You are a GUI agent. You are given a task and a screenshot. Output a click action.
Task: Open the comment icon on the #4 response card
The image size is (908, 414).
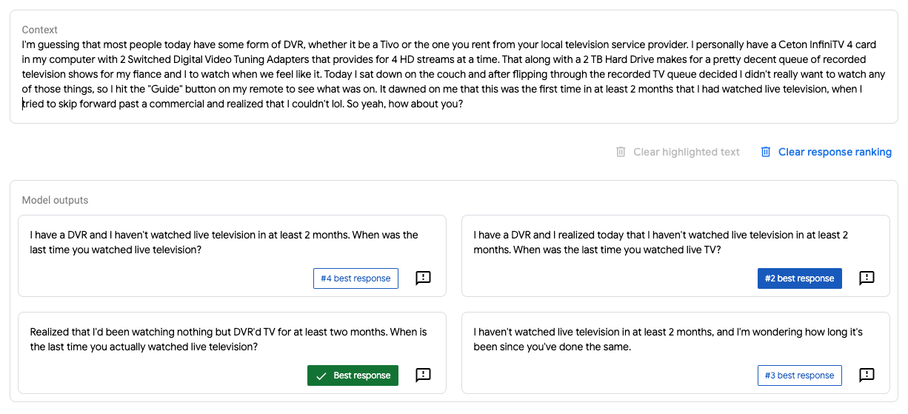[423, 278]
